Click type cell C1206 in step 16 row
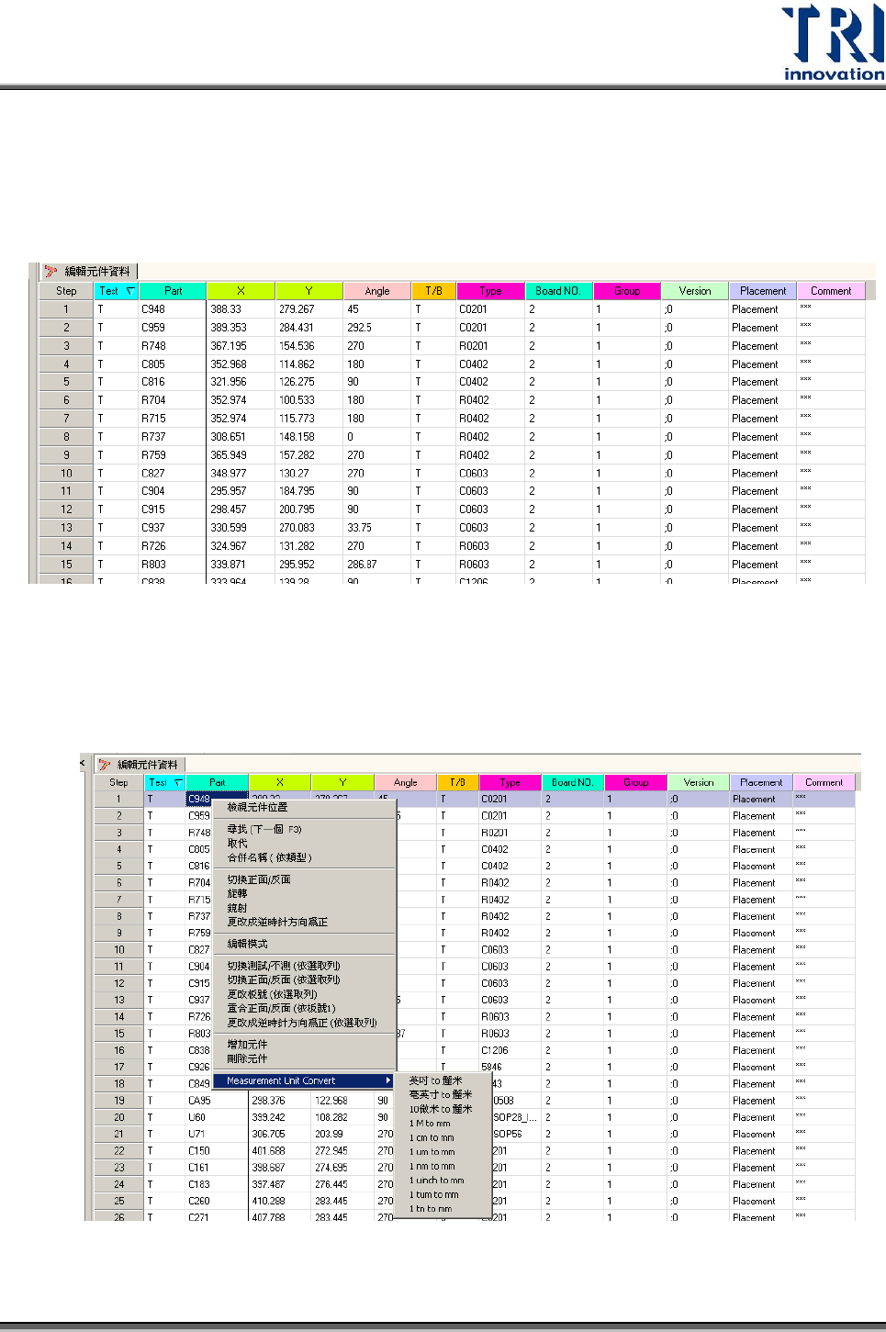 (495, 1050)
